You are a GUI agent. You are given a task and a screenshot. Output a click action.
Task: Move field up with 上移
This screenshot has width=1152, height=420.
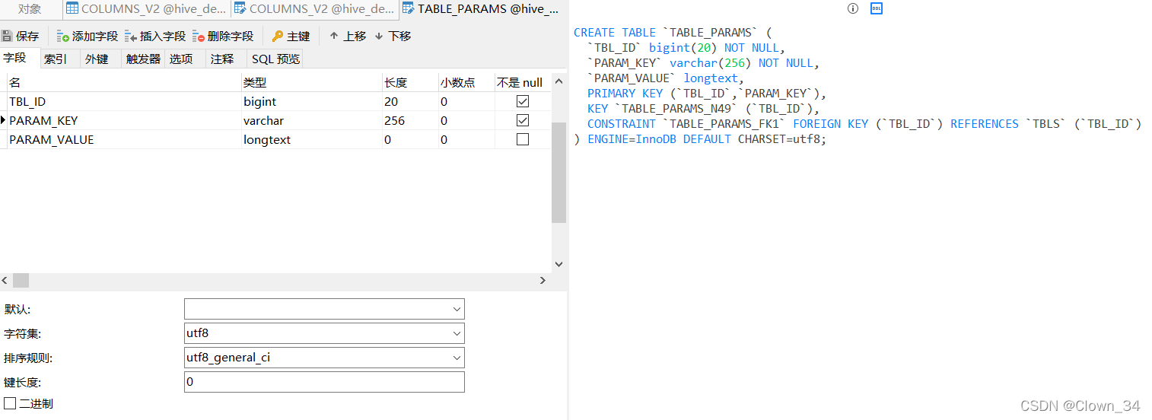click(x=348, y=36)
